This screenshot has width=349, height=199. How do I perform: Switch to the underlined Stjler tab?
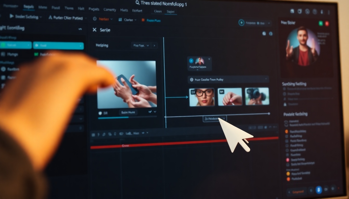point(171,12)
